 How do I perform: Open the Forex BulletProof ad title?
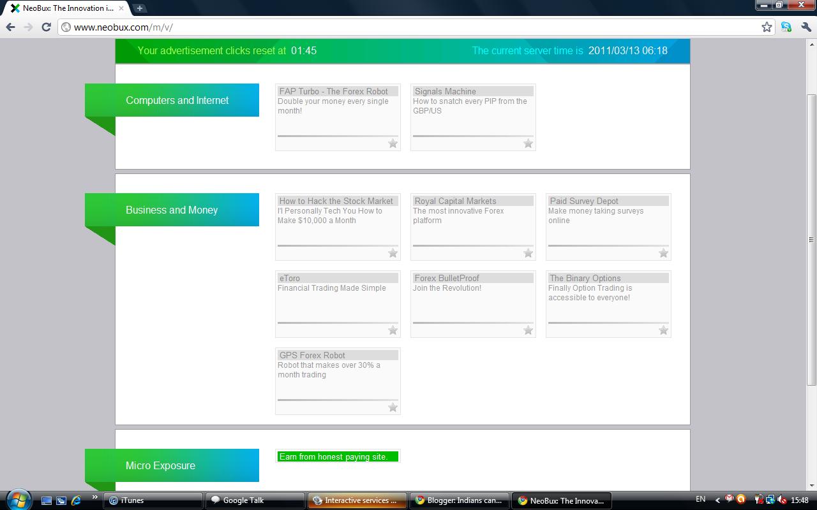coord(473,278)
